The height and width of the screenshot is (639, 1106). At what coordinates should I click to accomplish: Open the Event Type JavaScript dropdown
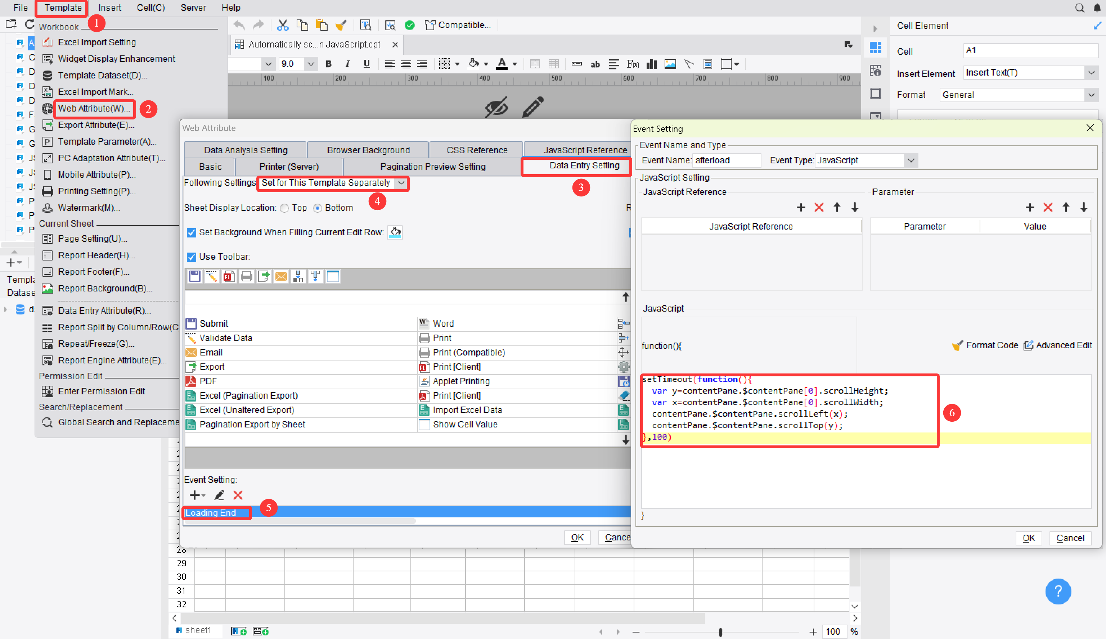click(911, 160)
